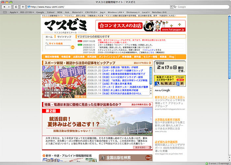Open the RSS (2150) bookmarks dropdown
This screenshot has width=231, height=165.
tap(27, 13)
